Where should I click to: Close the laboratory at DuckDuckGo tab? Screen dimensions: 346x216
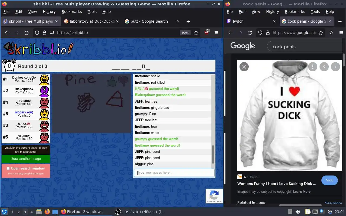pos(117,21)
